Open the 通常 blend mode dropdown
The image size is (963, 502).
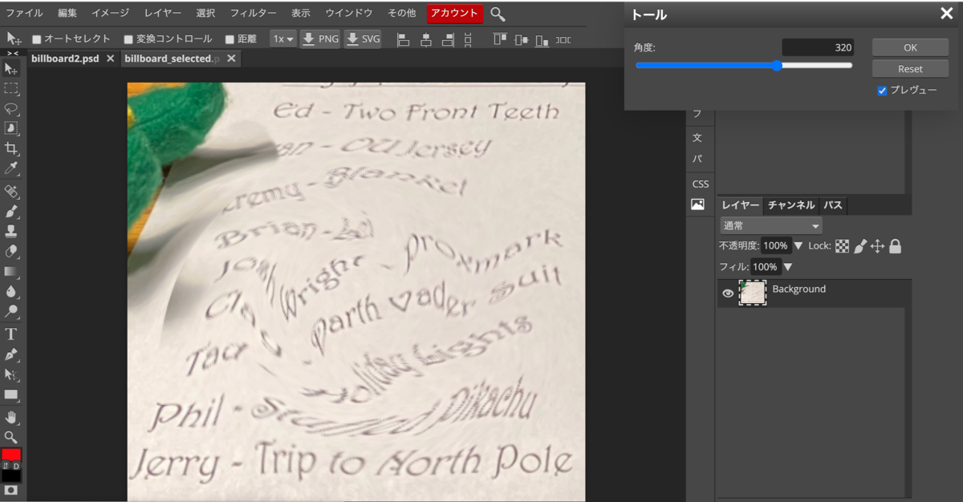770,226
